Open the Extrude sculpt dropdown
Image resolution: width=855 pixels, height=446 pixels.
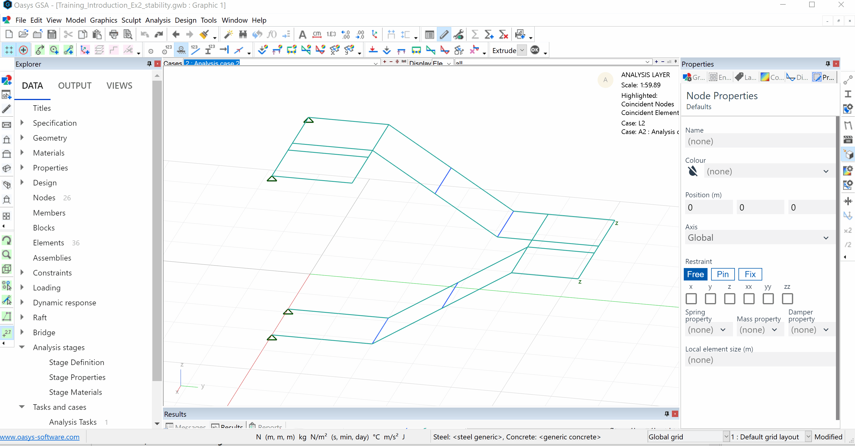(x=522, y=51)
